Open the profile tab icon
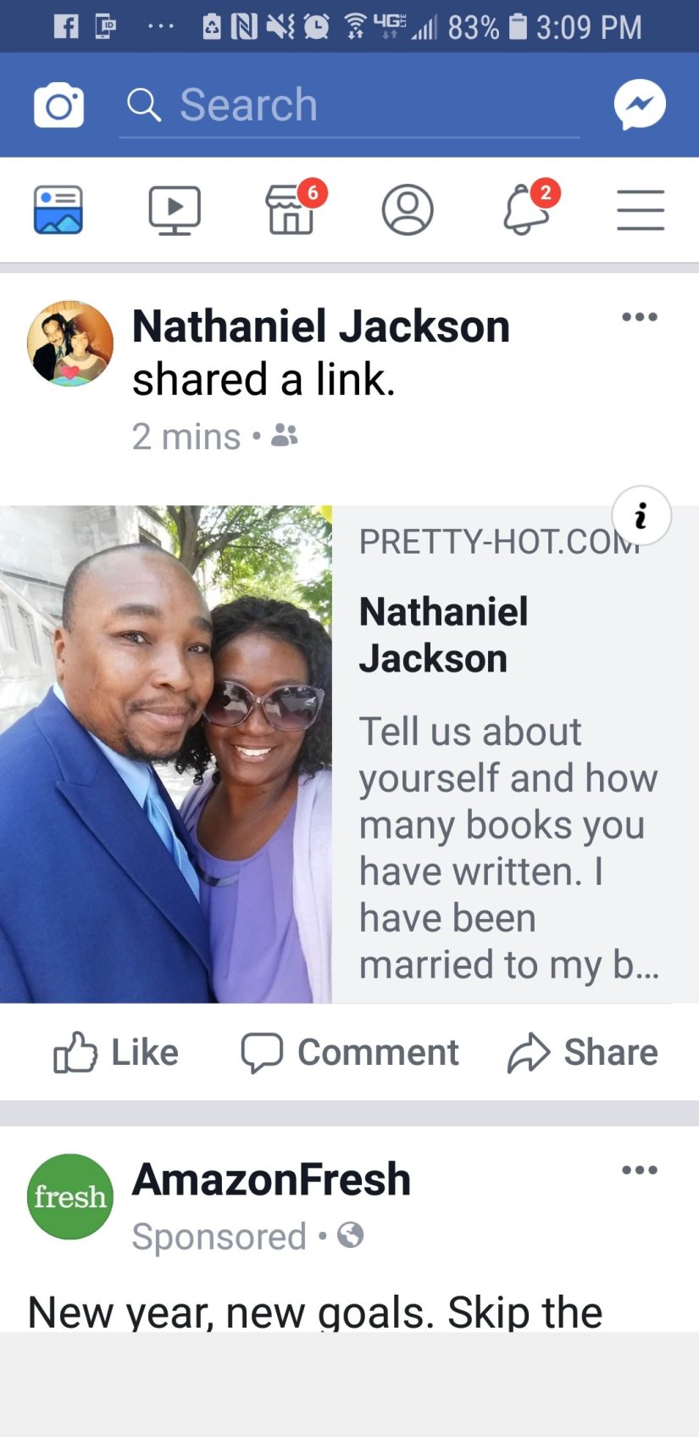 click(x=408, y=209)
